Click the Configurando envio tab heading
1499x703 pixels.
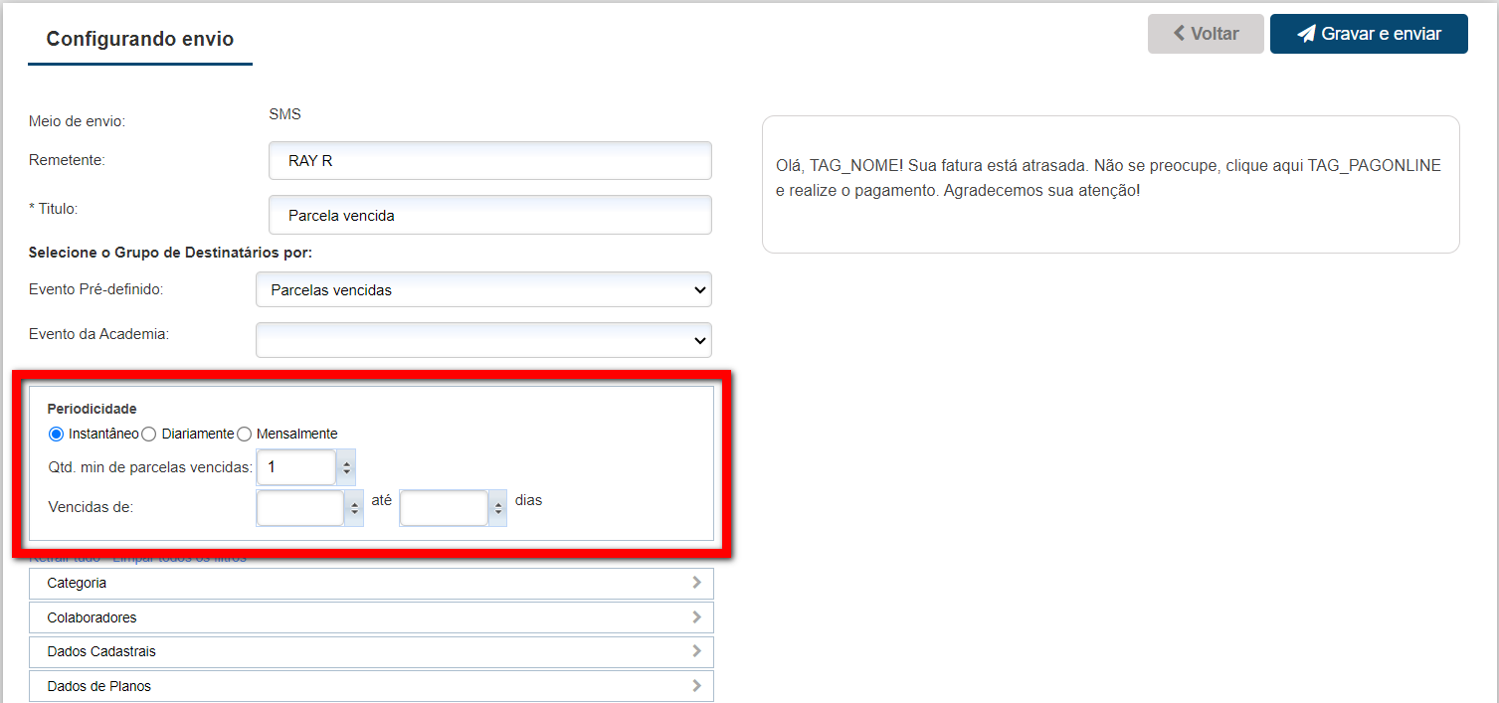140,40
